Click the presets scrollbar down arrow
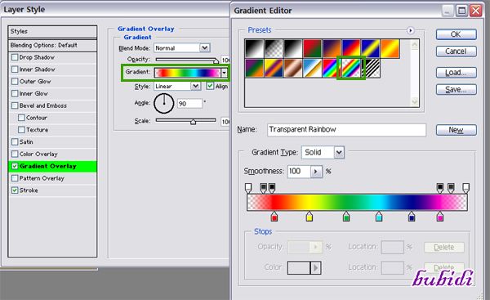 tap(415, 101)
